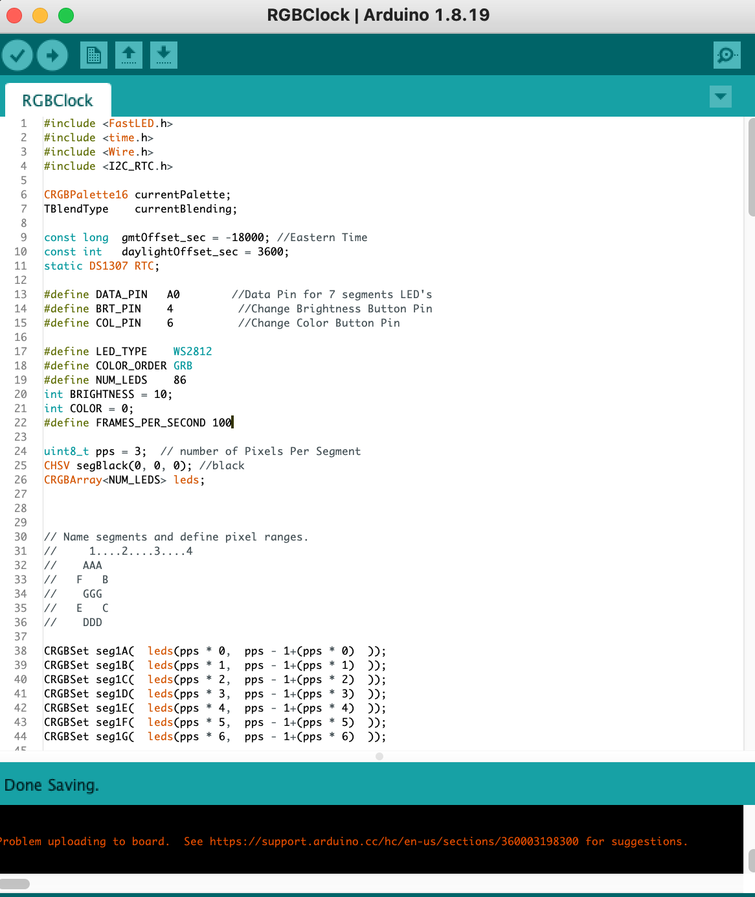755x897 pixels.
Task: Select the RGBClock sketch tab
Action: click(x=58, y=100)
